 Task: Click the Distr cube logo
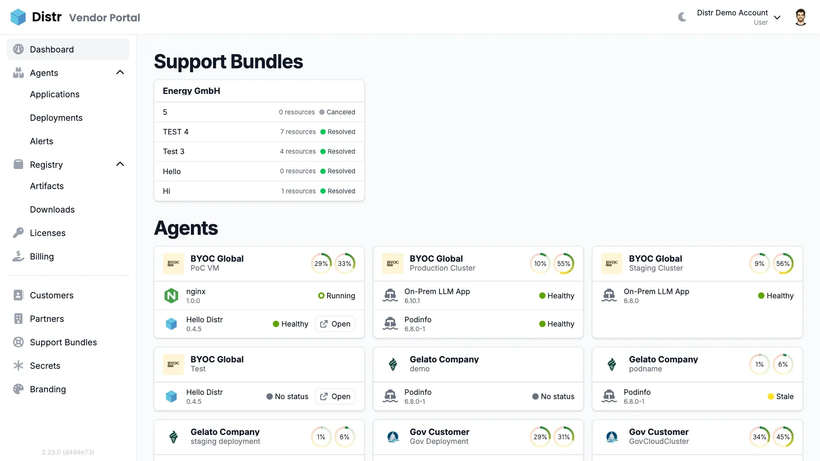tap(18, 17)
